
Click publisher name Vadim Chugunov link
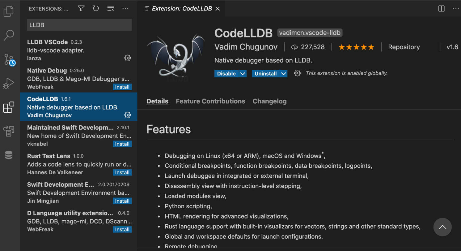click(x=246, y=47)
